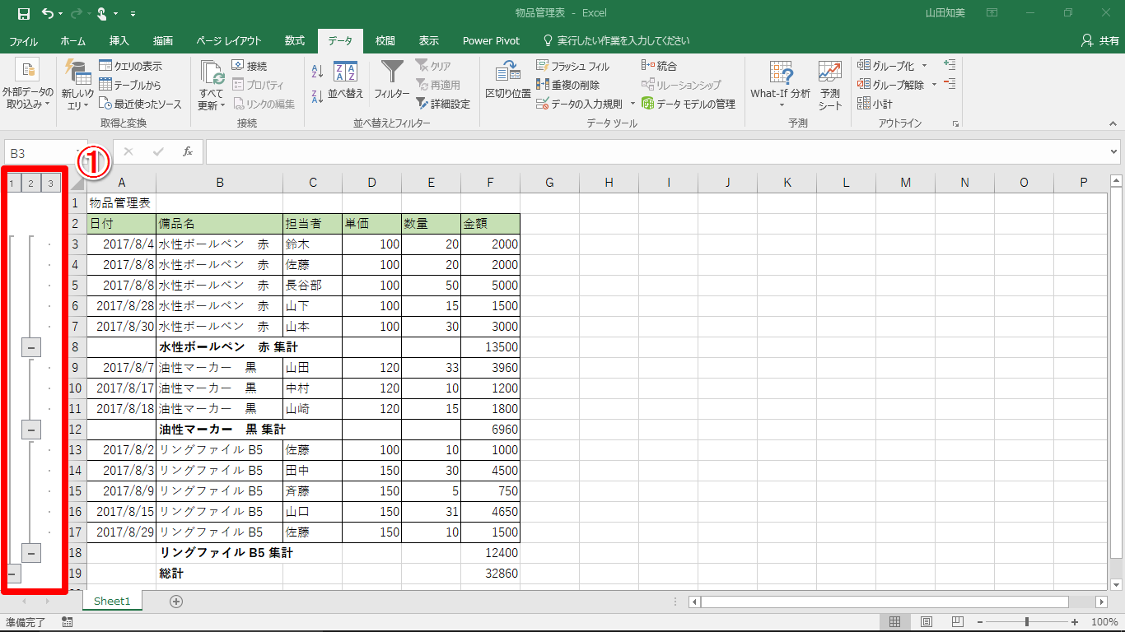Open データの入力規則 validation
This screenshot has height=632, width=1125.
point(580,104)
